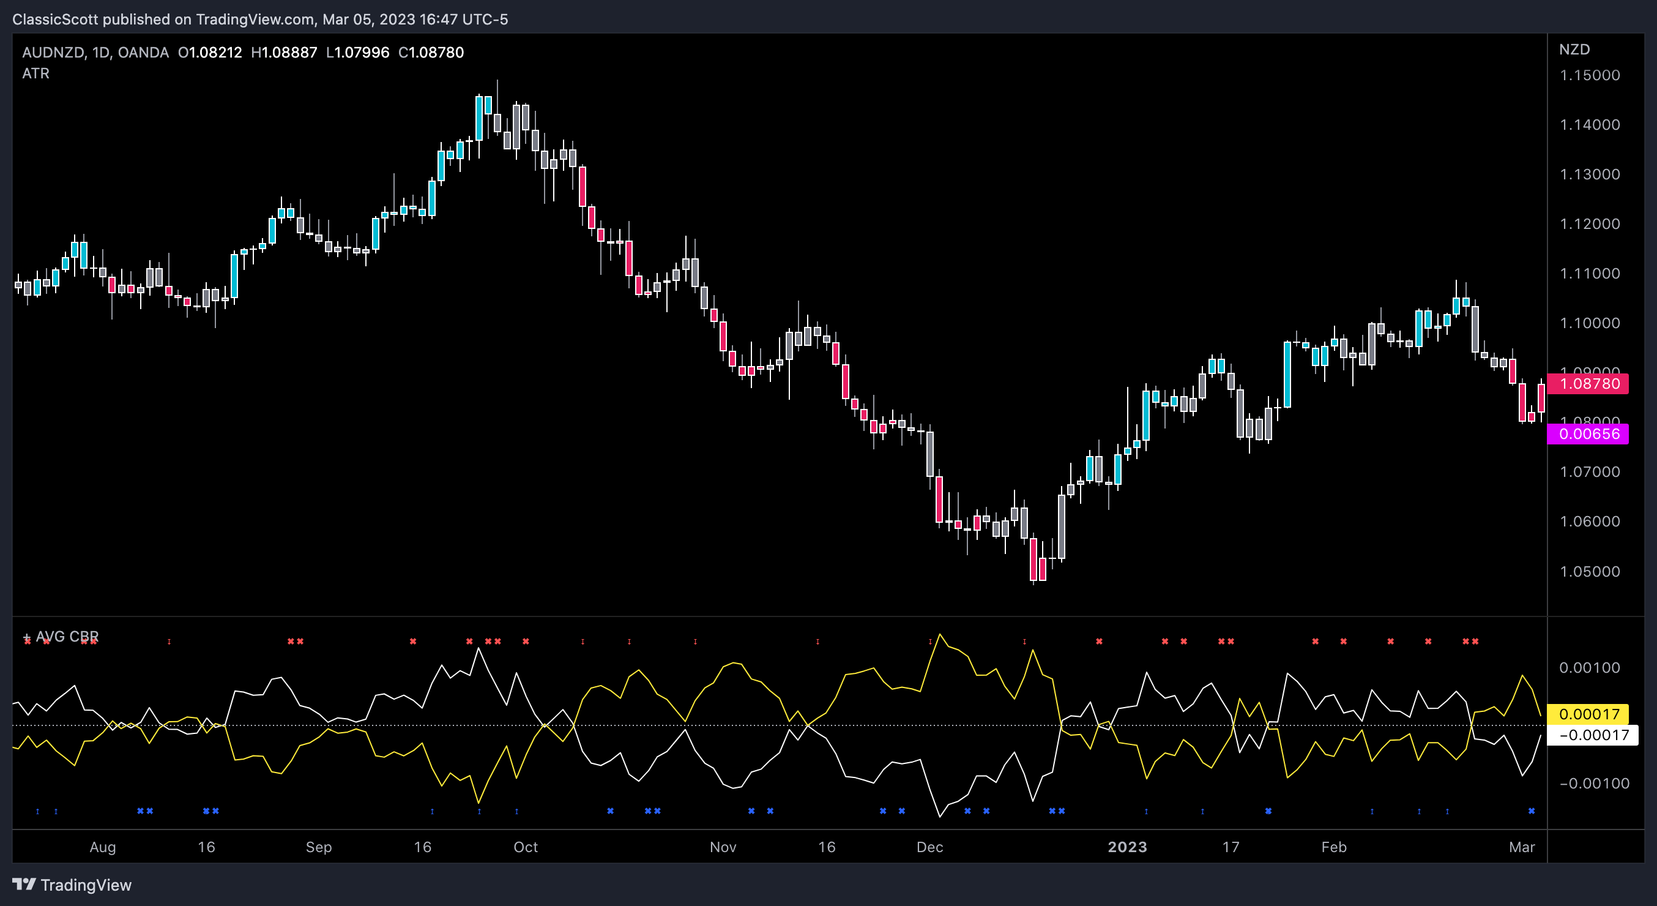
Task: Click the 1.11000 price axis label
Action: [1590, 274]
